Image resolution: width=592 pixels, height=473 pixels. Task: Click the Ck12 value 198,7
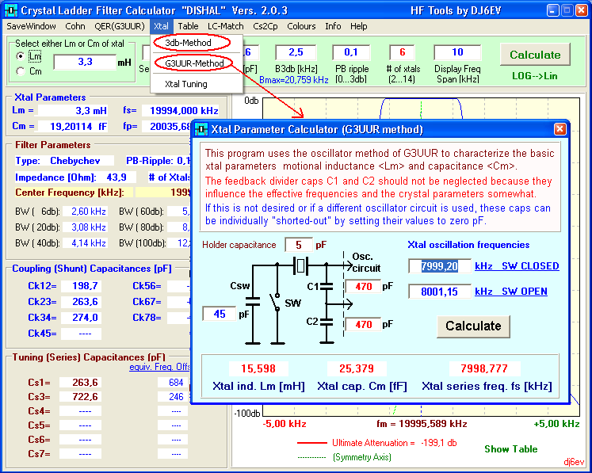pos(81,286)
